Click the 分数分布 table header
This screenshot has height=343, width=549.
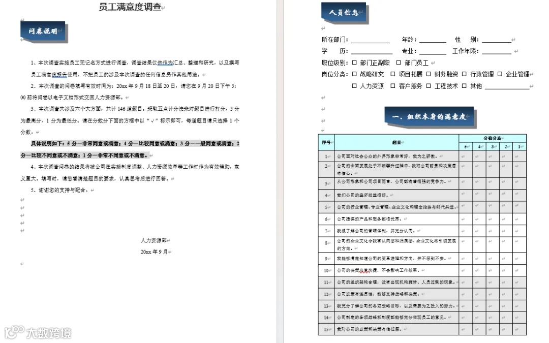pos(492,138)
